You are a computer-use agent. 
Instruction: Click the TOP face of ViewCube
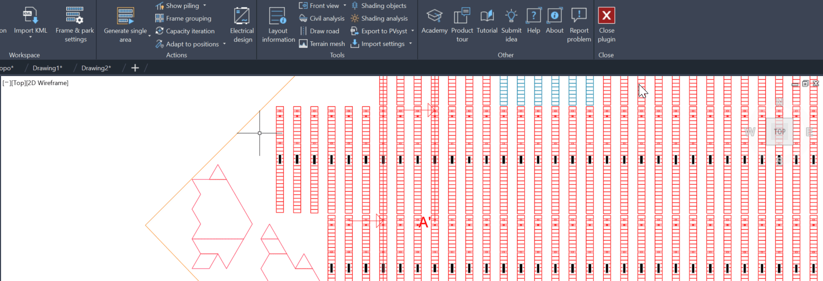pyautogui.click(x=779, y=132)
